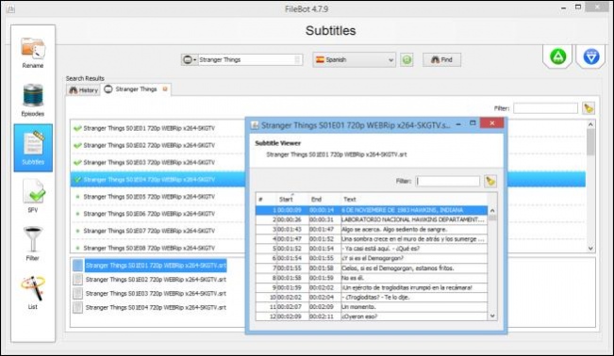Select Stranger Things S01E06 search result
The height and width of the screenshot is (356, 614).
pyautogui.click(x=158, y=214)
